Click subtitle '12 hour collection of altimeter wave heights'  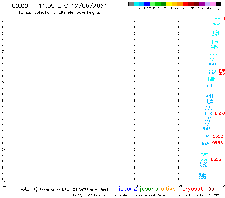pyautogui.click(x=59, y=12)
